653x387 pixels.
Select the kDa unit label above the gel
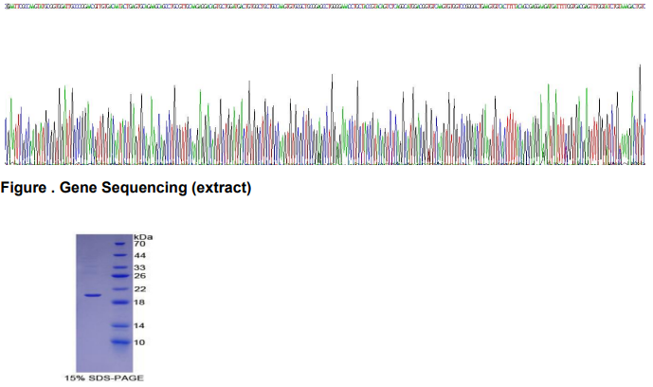pos(142,235)
